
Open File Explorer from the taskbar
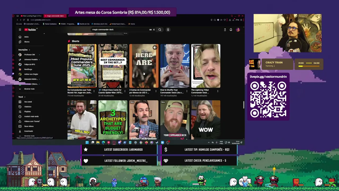[x=98, y=142]
